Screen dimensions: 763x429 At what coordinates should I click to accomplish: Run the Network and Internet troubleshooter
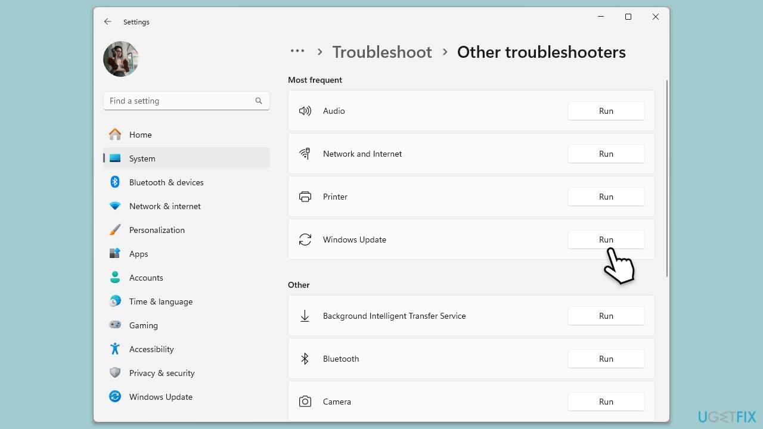click(606, 154)
